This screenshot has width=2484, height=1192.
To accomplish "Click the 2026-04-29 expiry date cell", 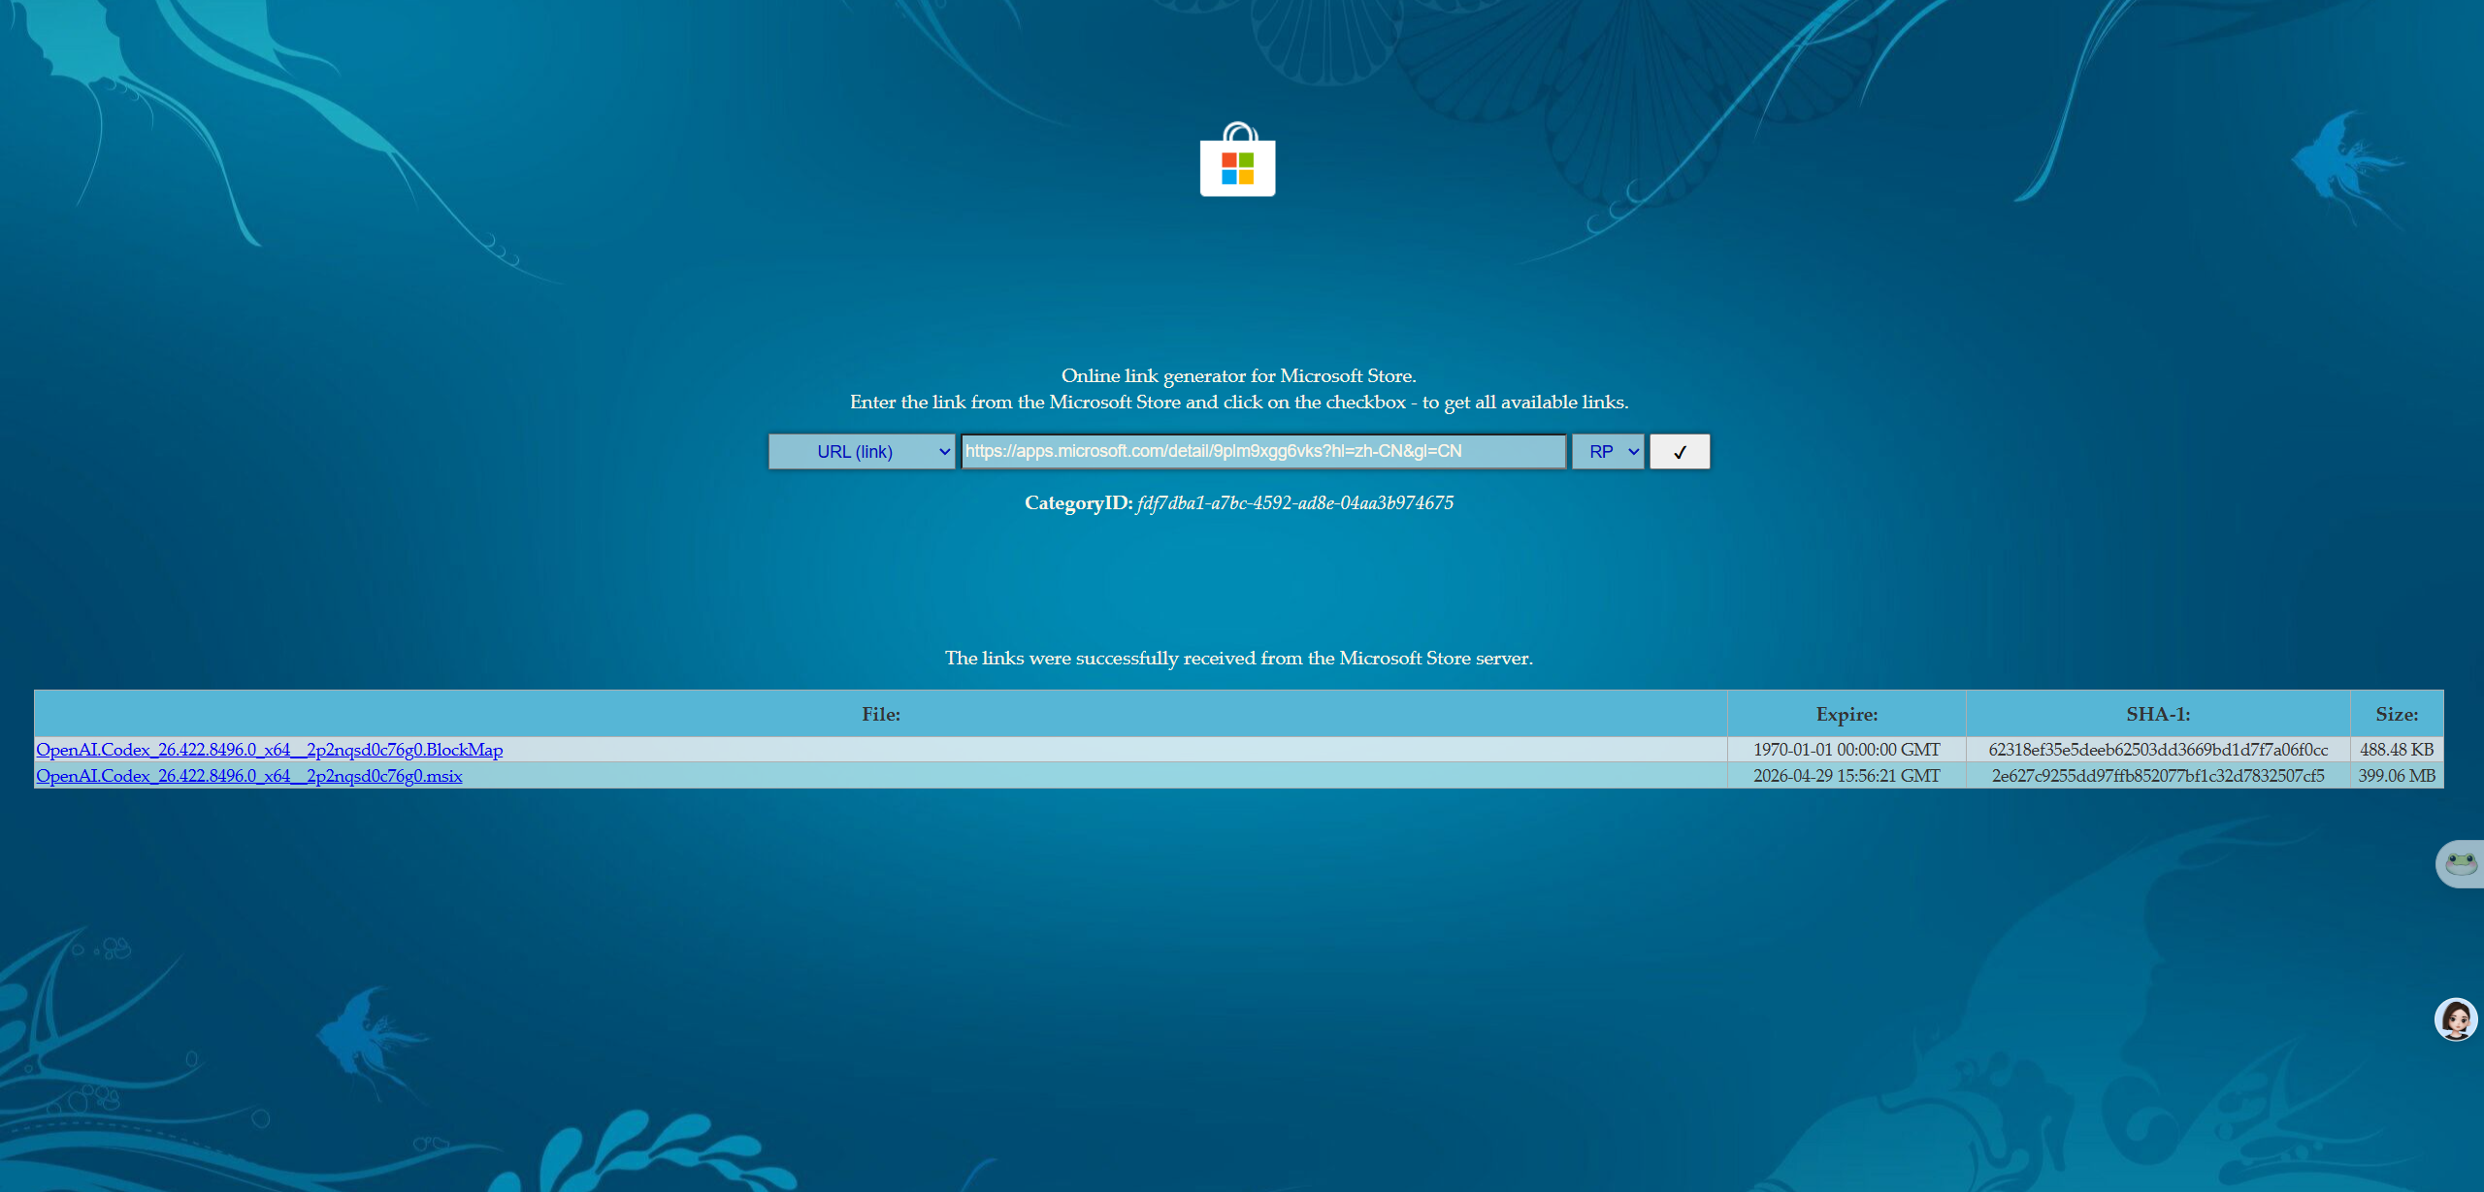I will point(1846,776).
